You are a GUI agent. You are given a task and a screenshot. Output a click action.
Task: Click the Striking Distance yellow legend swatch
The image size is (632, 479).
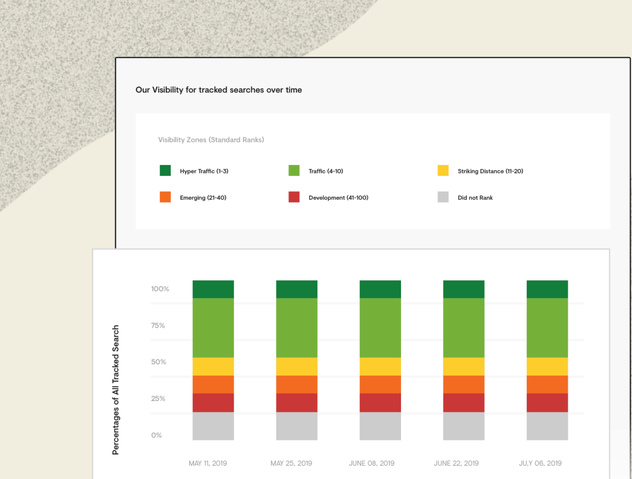443,170
